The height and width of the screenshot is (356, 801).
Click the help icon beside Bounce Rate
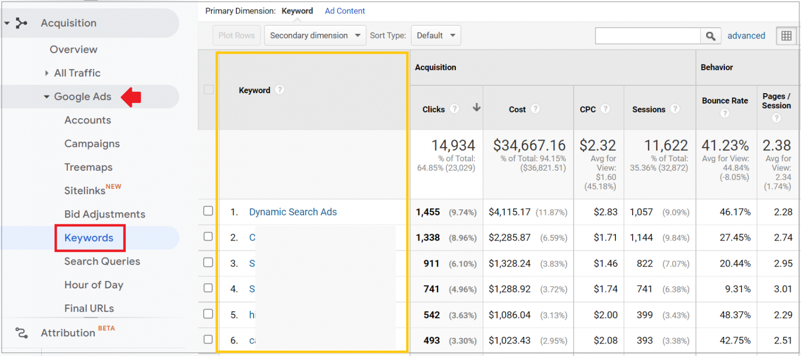click(x=725, y=112)
